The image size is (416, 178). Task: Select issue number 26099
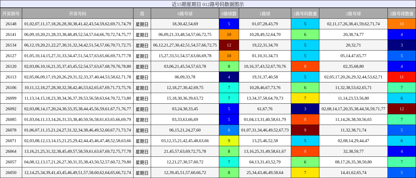pyautogui.click(x=11, y=98)
